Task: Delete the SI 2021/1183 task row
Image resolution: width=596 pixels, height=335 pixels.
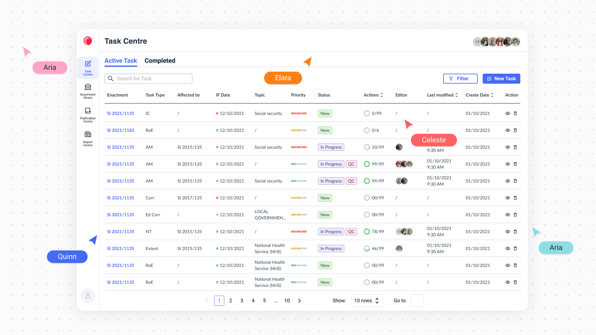Action: [515, 130]
